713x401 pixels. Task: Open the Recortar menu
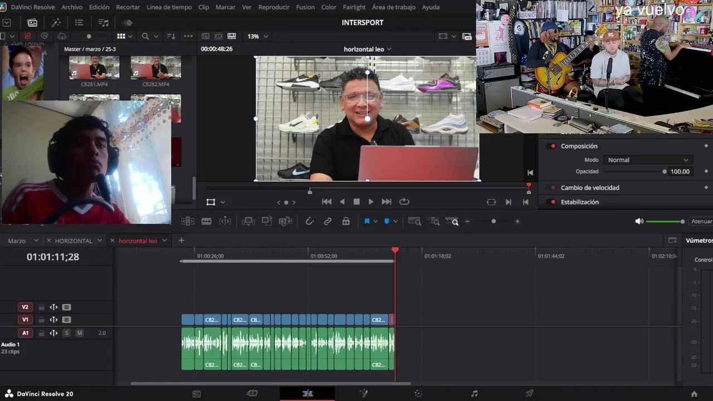(128, 7)
